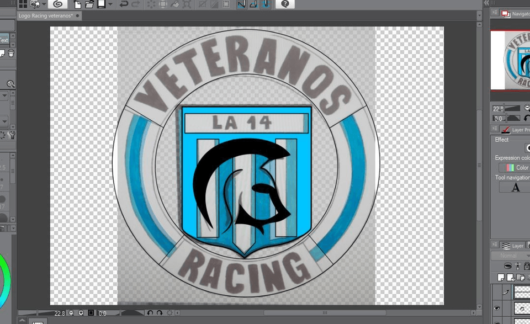Image resolution: width=530 pixels, height=324 pixels.
Task: Click the New document icon
Action: coord(78,4)
